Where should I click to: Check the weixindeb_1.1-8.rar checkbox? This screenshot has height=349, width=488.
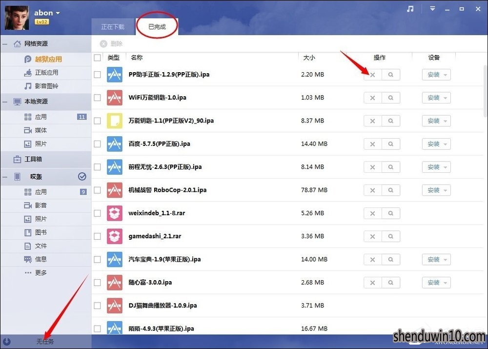tap(97, 213)
